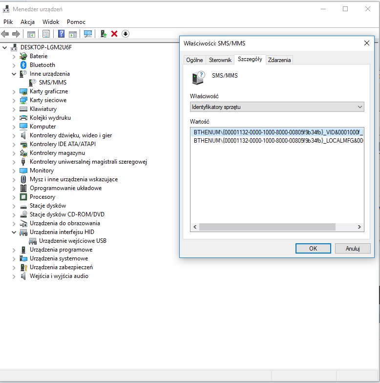Select Stacje dysków tree item
This screenshot has width=380, height=383.
(x=48, y=206)
